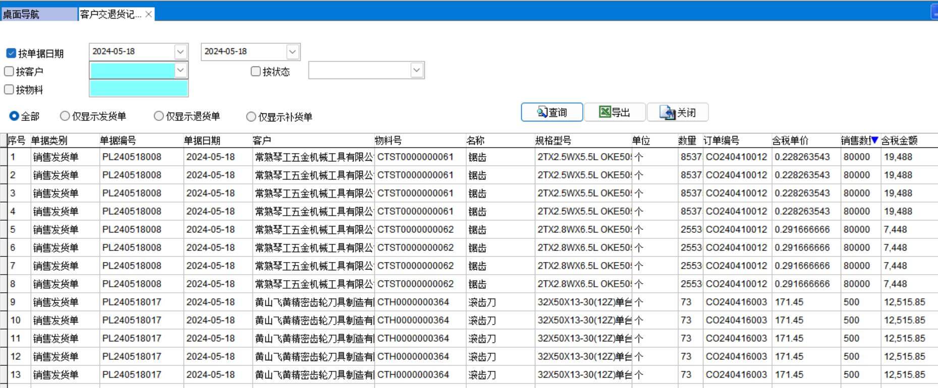The height and width of the screenshot is (388, 938).
Task: Select the 仅显示发货单 radio option
Action: [65, 116]
